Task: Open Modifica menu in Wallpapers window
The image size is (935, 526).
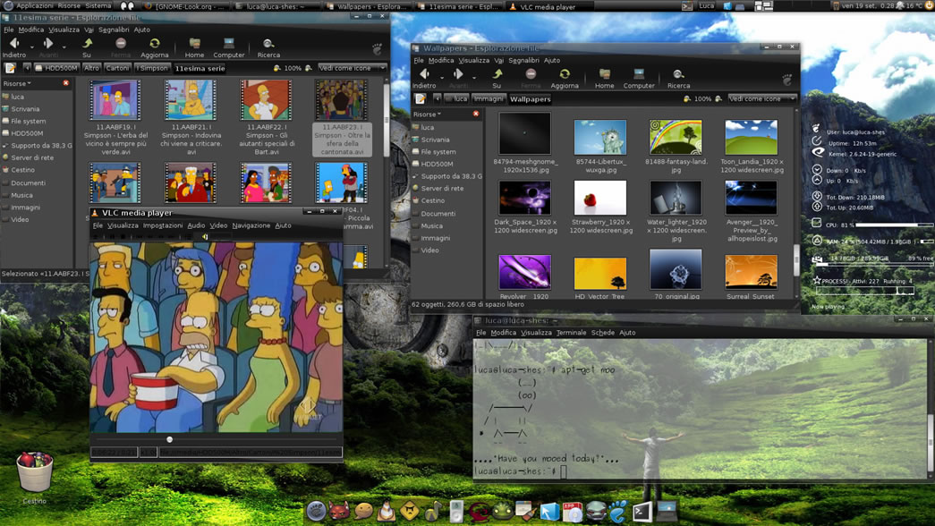Action: pyautogui.click(x=441, y=60)
